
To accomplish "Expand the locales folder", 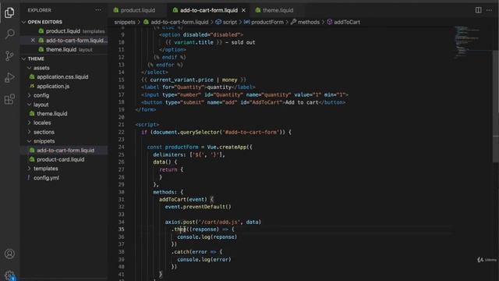I will click(42, 123).
